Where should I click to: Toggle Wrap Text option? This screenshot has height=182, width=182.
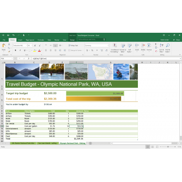tap(73, 45)
